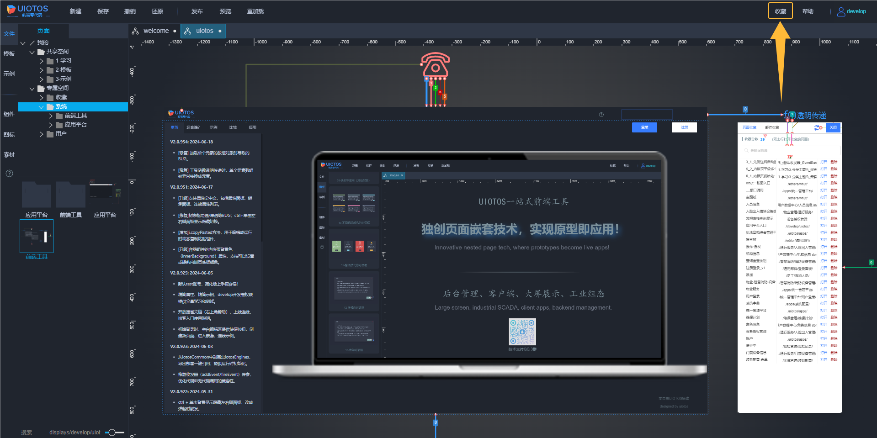Click the 关闭 button in favorites panel
Screen dimensions: 877x438
click(x=834, y=127)
